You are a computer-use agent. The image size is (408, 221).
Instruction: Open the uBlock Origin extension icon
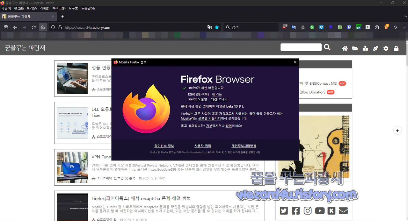point(284,27)
